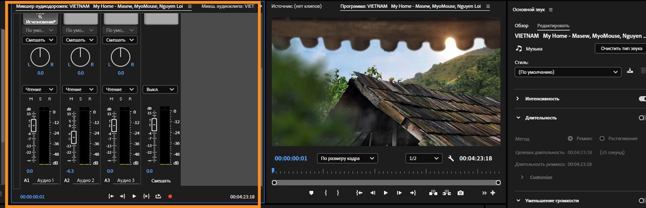Viewport: 646px width, 208px height.
Task: Click the Аудио 1 pan knob
Action: click(x=41, y=57)
